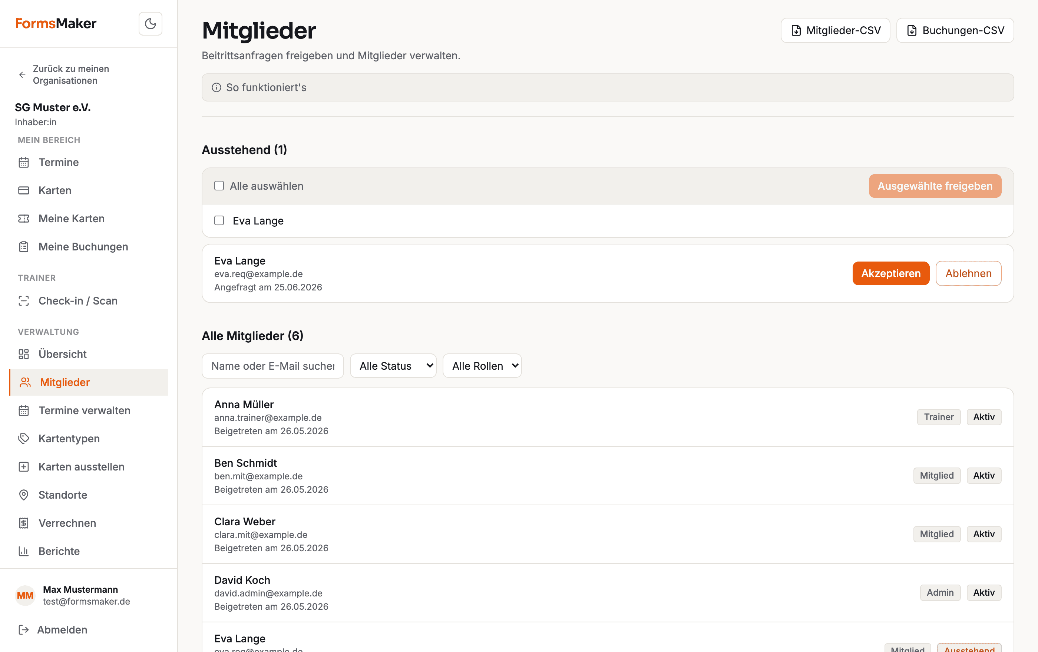The image size is (1038, 652).
Task: Click the Übersicht dashboard icon
Action: pos(24,354)
